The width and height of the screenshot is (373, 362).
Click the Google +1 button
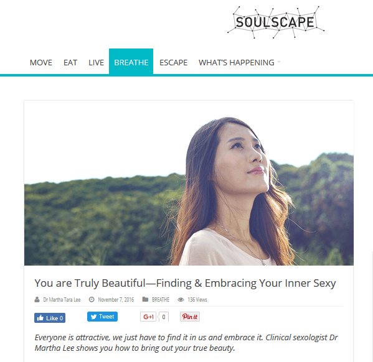148,317
